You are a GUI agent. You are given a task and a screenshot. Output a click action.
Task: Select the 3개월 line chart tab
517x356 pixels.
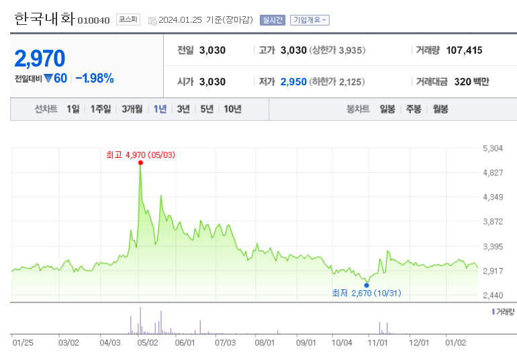132,109
